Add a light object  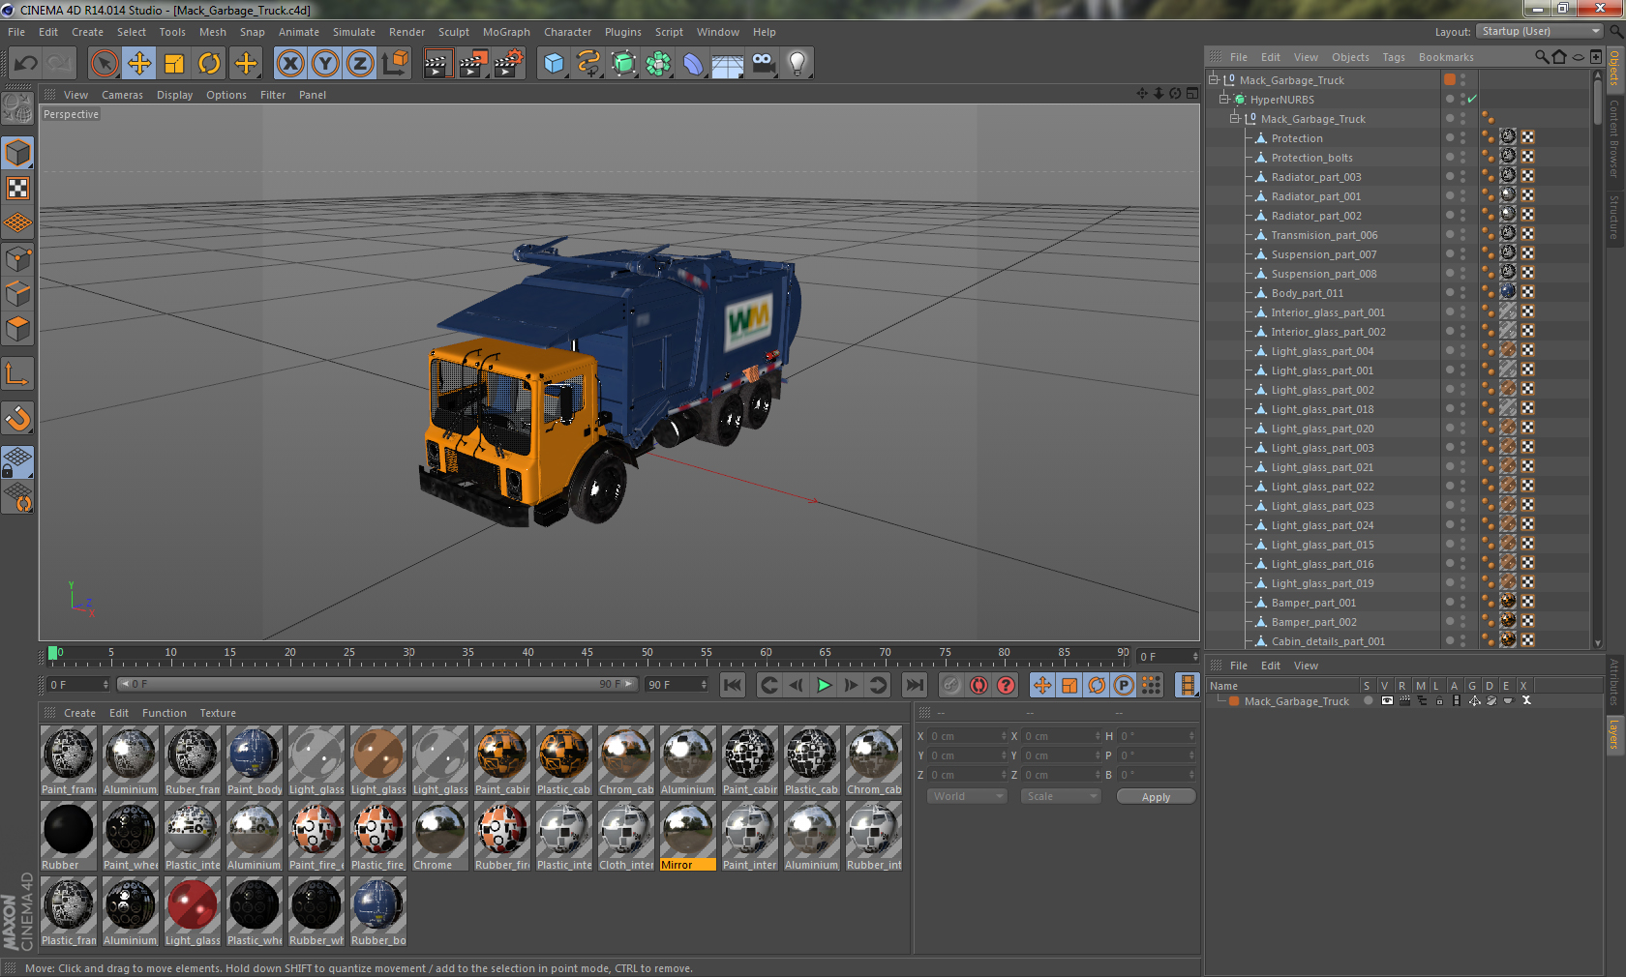[798, 64]
